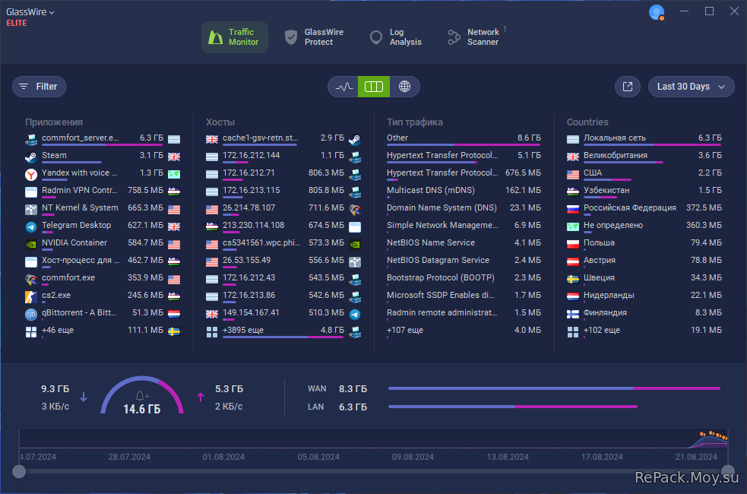The height and width of the screenshot is (494, 747).
Task: Click the user account avatar icon
Action: click(x=657, y=12)
